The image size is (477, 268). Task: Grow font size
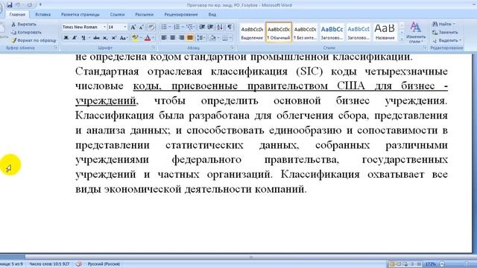(x=133, y=27)
